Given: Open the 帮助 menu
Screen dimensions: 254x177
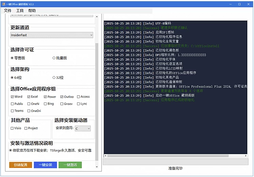Looking at the screenshot, I should click(x=32, y=11).
